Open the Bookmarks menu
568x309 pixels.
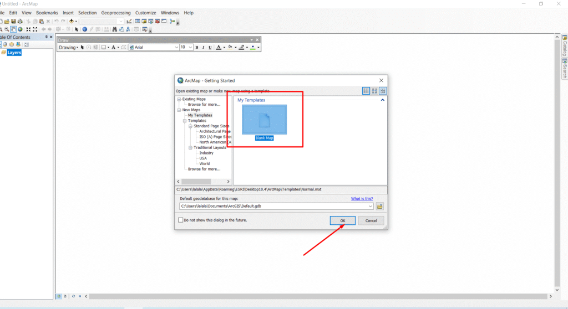(47, 13)
